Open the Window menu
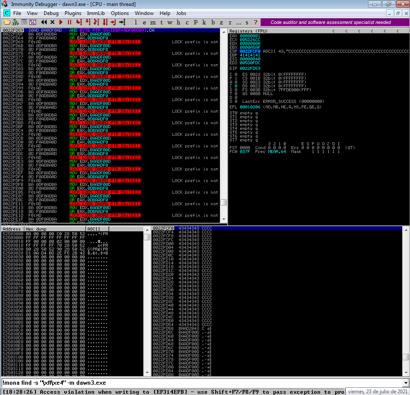 [144, 13]
